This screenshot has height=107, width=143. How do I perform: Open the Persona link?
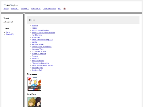[x=35, y=56]
